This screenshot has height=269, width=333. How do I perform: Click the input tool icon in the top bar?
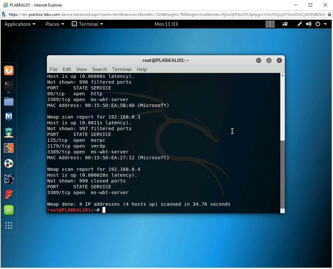pos(299,24)
